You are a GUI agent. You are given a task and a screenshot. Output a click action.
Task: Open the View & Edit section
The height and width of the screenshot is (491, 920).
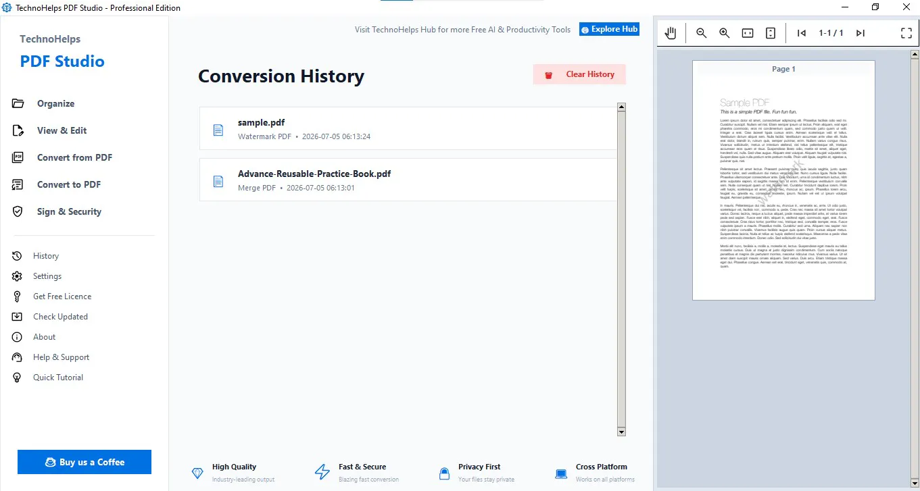[x=62, y=130]
